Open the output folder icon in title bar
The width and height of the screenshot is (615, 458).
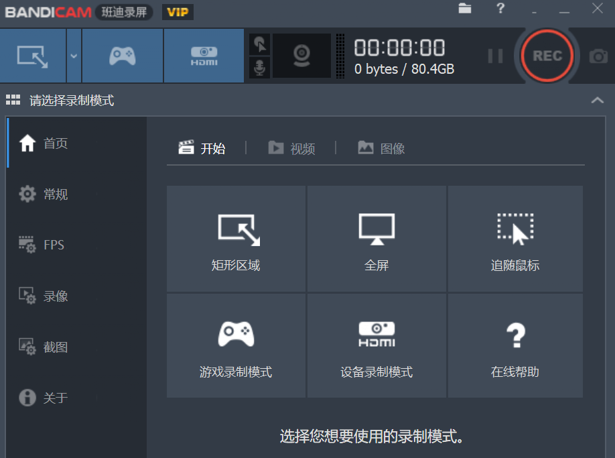(x=465, y=8)
